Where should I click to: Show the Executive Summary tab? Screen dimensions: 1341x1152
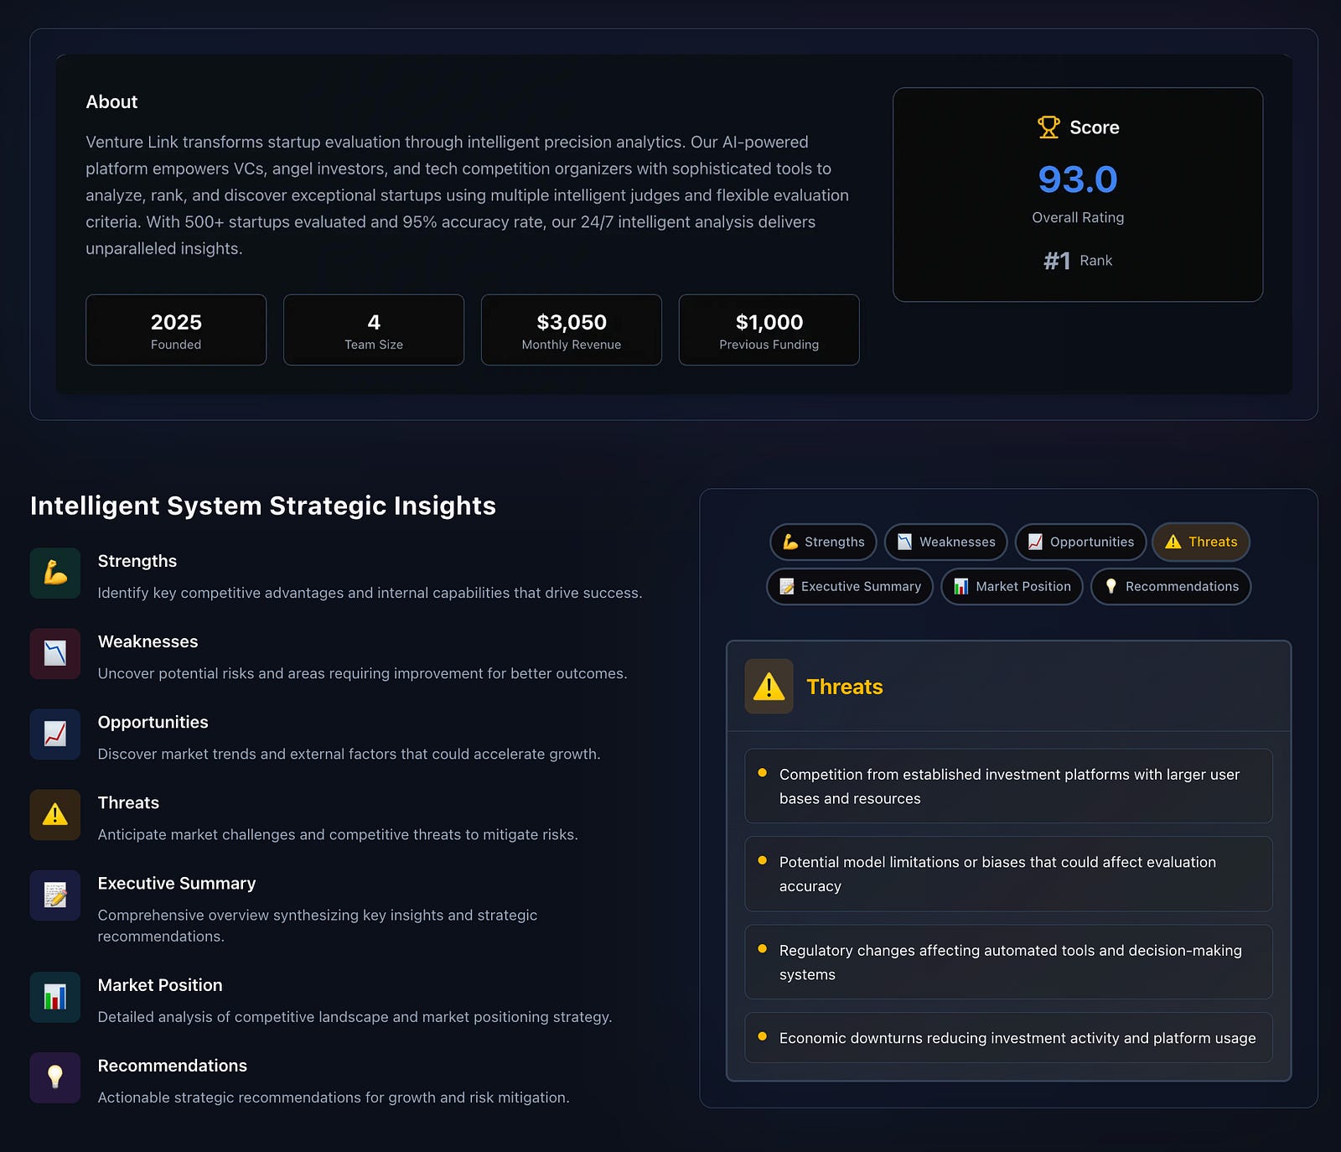tap(850, 586)
